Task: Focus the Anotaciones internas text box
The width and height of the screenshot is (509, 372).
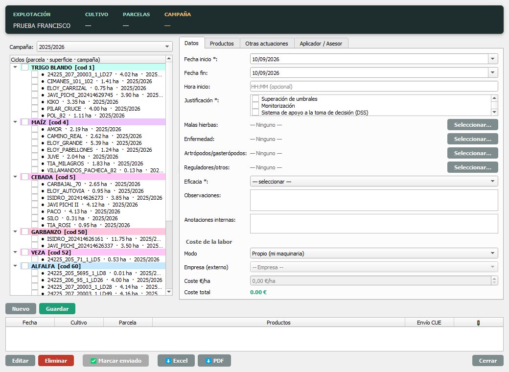Action: (x=374, y=224)
